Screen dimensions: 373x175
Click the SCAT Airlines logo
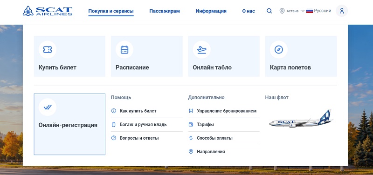pyautogui.click(x=48, y=11)
